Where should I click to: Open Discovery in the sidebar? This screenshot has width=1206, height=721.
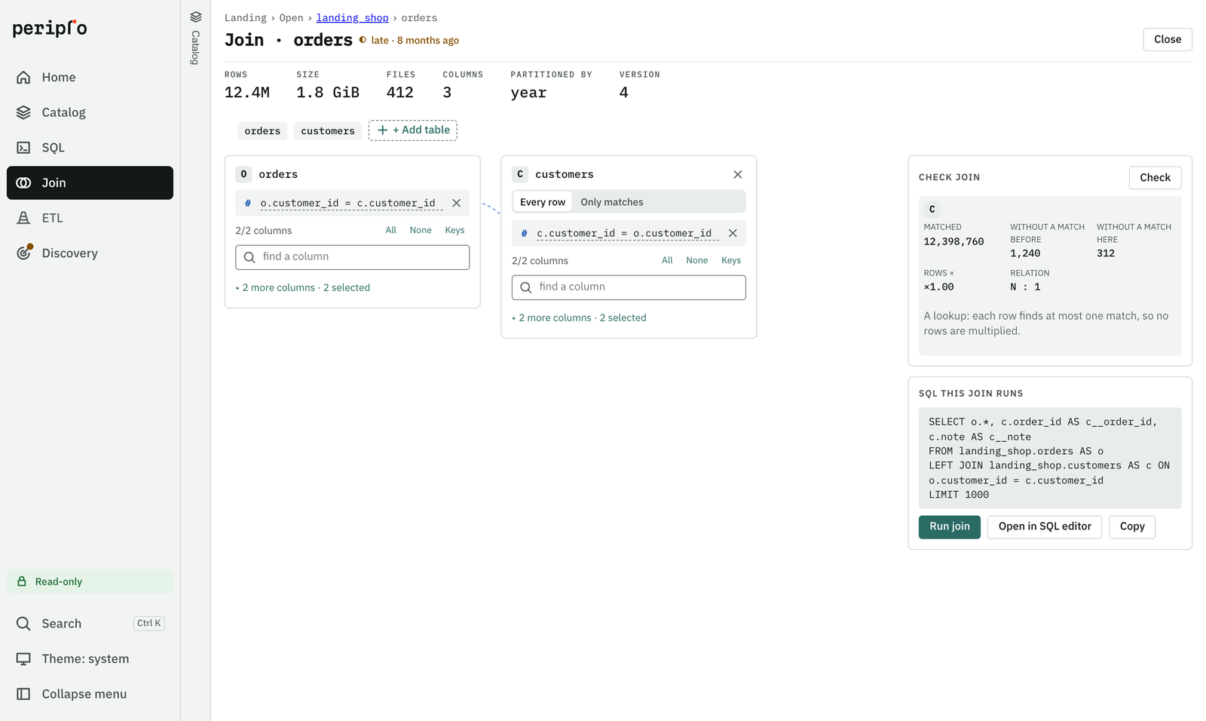90,253
